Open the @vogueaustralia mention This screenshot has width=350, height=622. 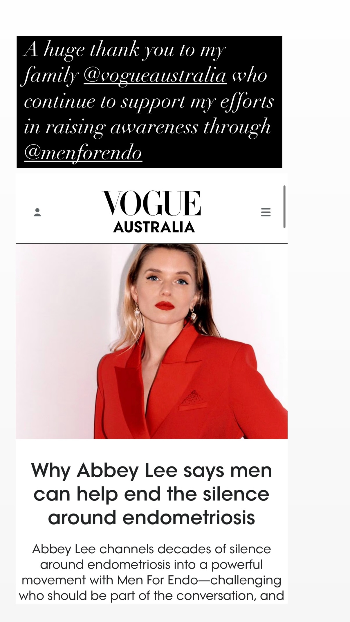[155, 76]
